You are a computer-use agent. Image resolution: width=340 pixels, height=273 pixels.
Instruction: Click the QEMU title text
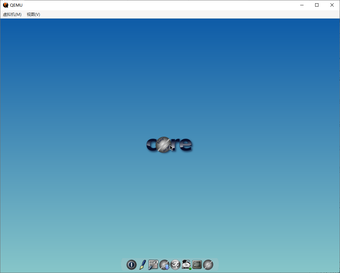16,5
